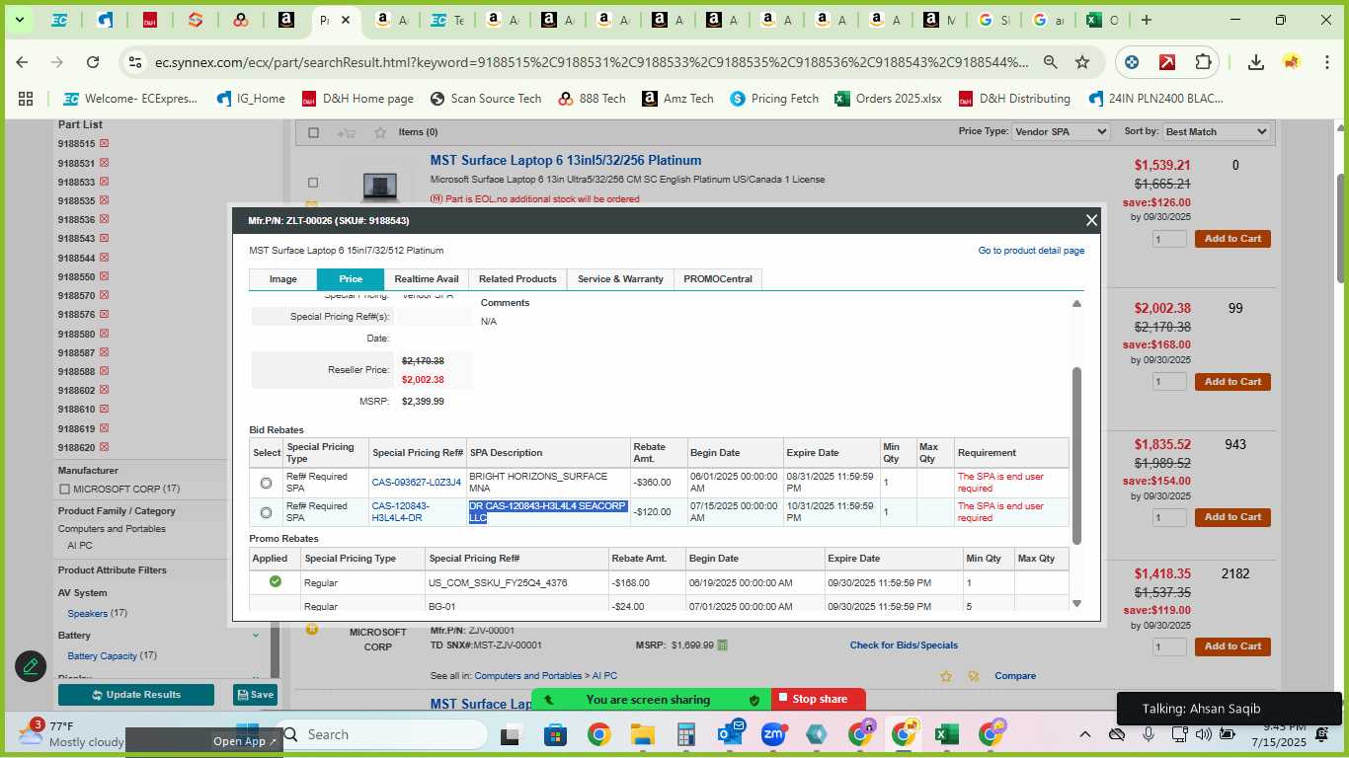The height and width of the screenshot is (758, 1349).
Task: Open bookmarks apps grid icon
Action: pos(26,99)
